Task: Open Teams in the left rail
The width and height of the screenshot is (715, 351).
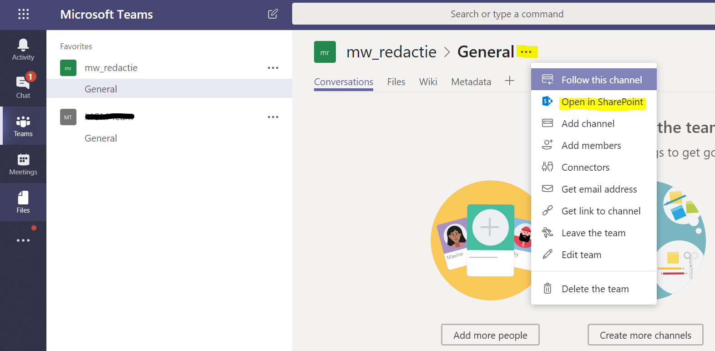Action: point(23,126)
